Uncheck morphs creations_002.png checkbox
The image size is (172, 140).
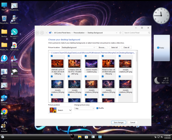point(52,77)
